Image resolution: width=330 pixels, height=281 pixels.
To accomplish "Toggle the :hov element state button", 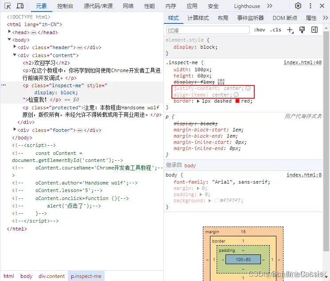I will [x=260, y=30].
